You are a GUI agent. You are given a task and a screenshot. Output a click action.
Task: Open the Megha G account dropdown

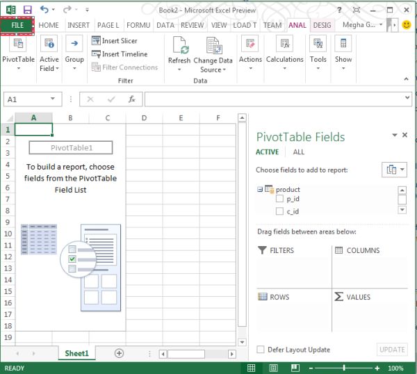tap(363, 25)
